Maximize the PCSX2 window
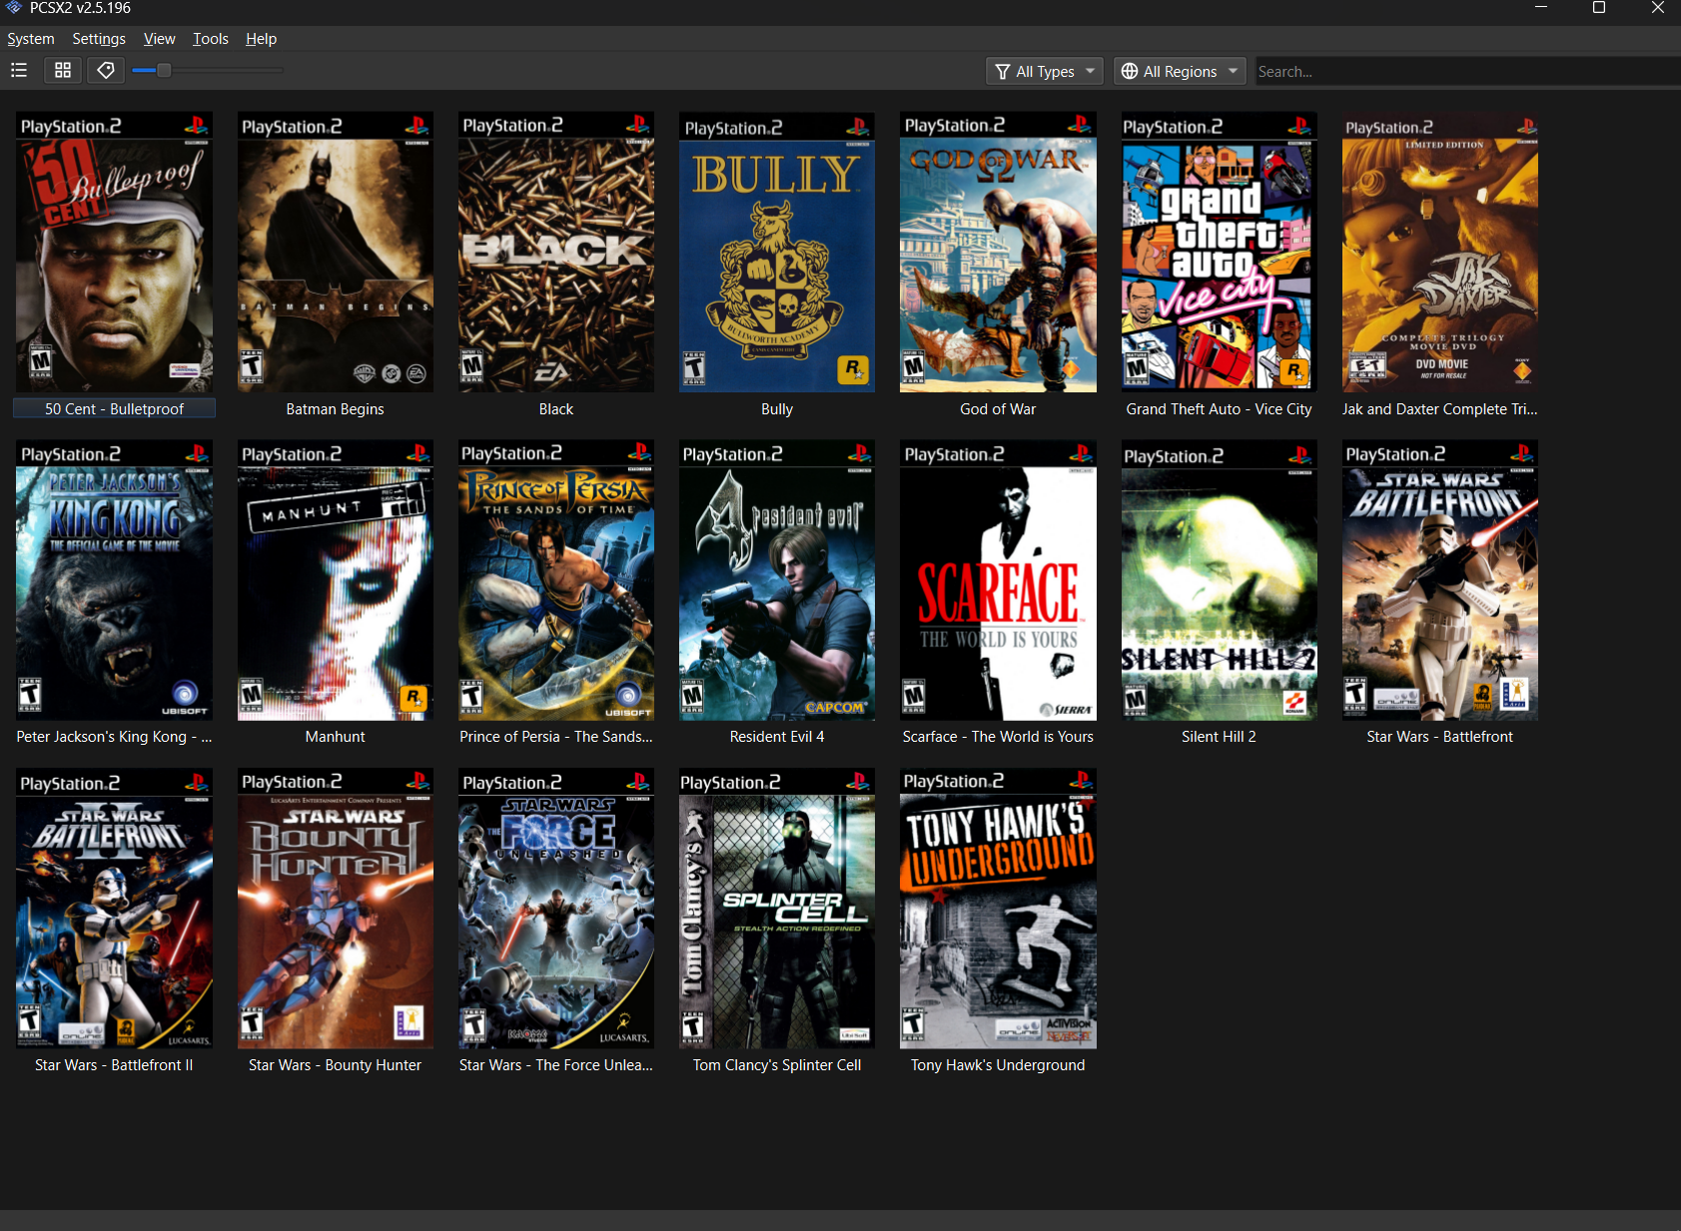The width and height of the screenshot is (1681, 1231). click(x=1599, y=8)
